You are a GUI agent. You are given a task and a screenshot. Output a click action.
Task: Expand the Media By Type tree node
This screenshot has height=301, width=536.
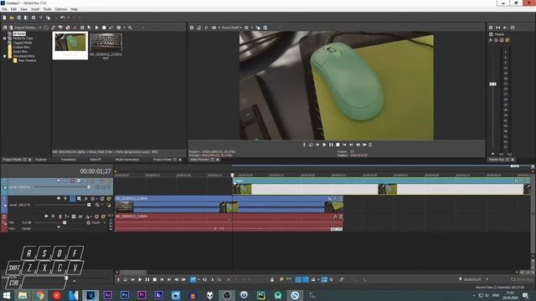click(4, 38)
